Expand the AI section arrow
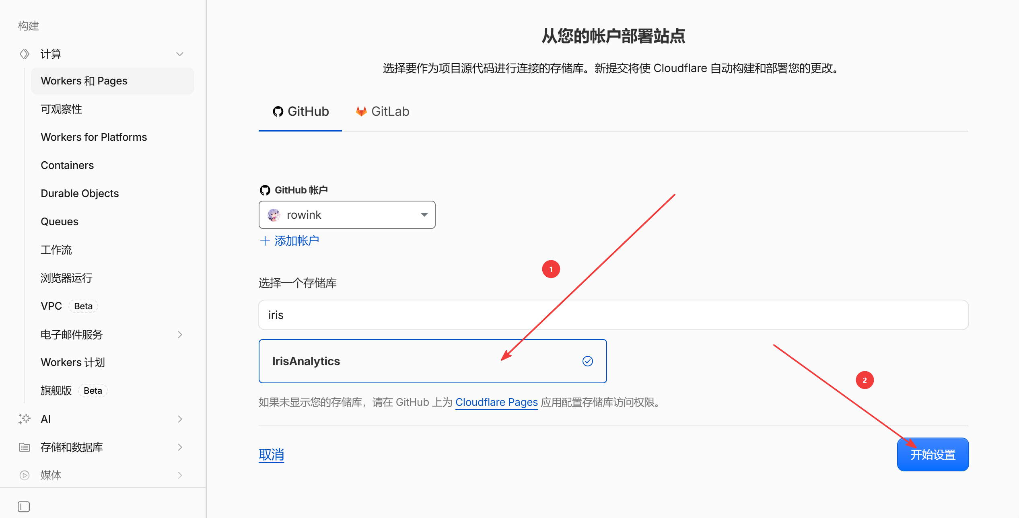 point(180,419)
